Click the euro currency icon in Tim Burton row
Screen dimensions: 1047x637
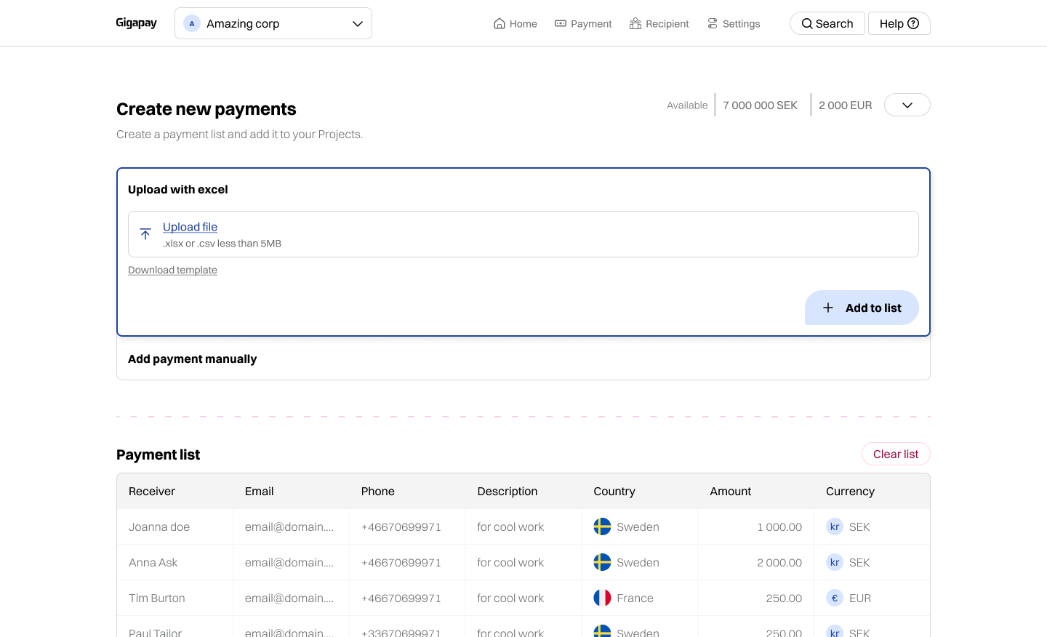(835, 598)
